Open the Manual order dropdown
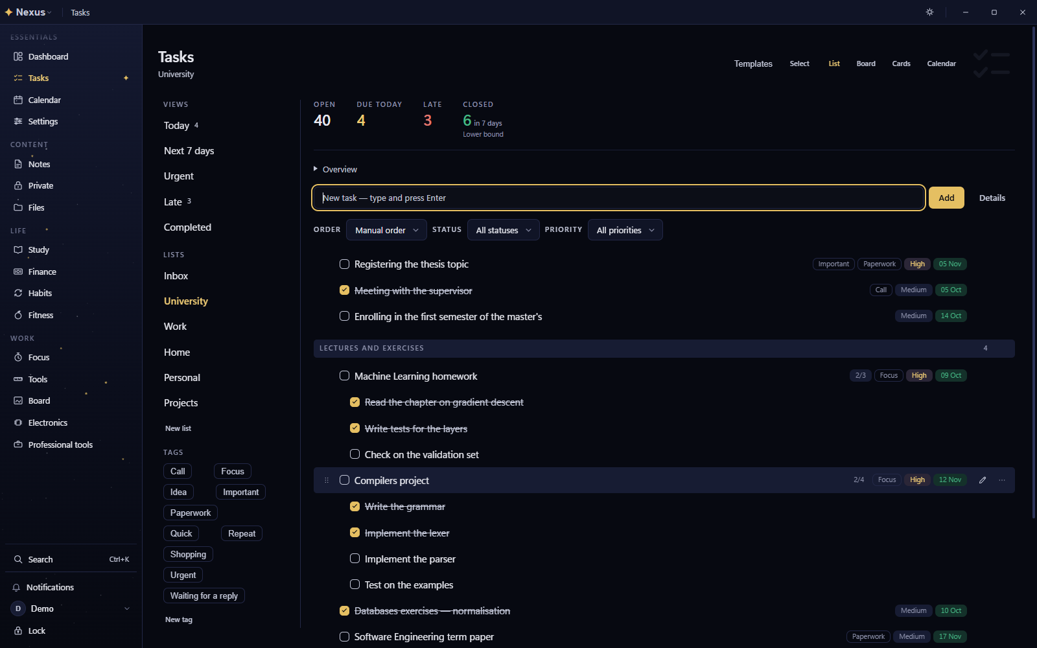This screenshot has height=648, width=1037. (x=386, y=230)
